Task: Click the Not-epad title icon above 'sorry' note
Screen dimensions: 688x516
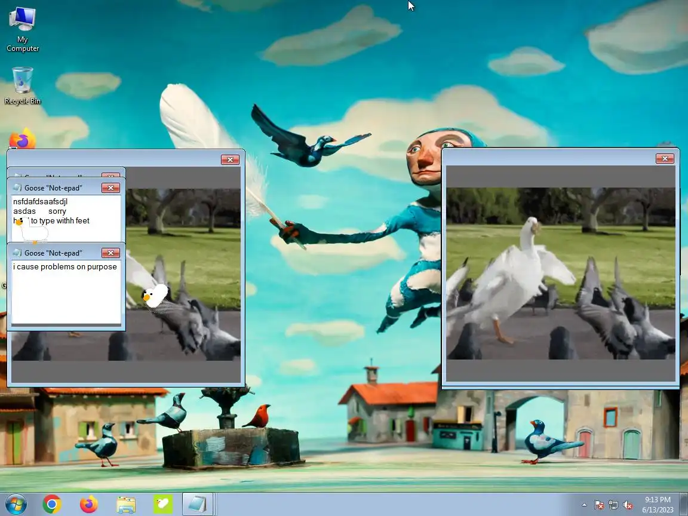Action: 17,188
